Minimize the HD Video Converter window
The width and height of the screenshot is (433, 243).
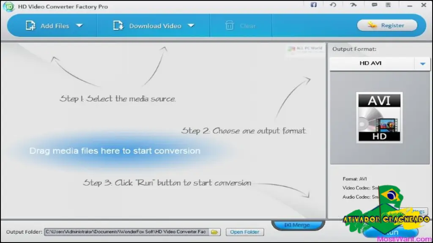pos(410,5)
